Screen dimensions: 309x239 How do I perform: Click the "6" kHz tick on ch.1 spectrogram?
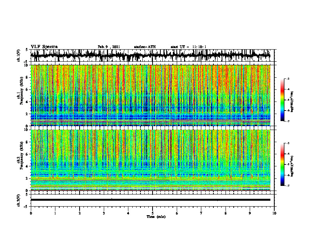pyautogui.click(x=27, y=89)
